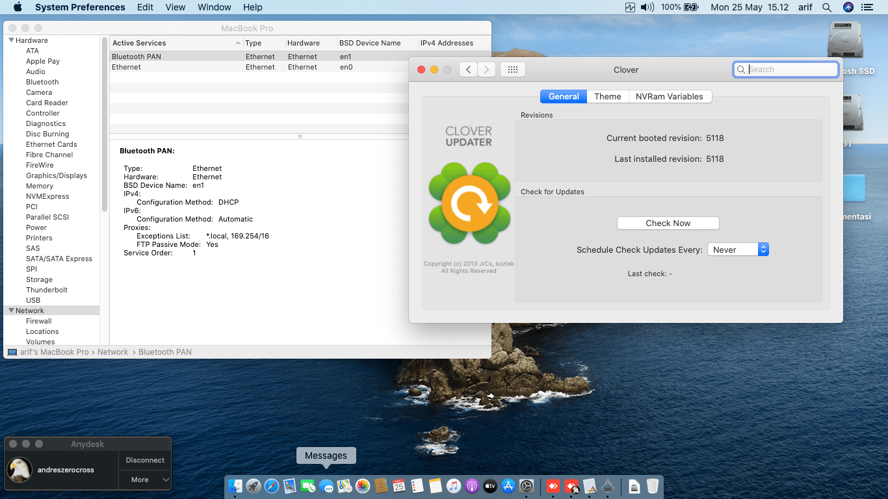Select Locations under Network in the sidebar
This screenshot has height=499, width=888.
pos(42,331)
